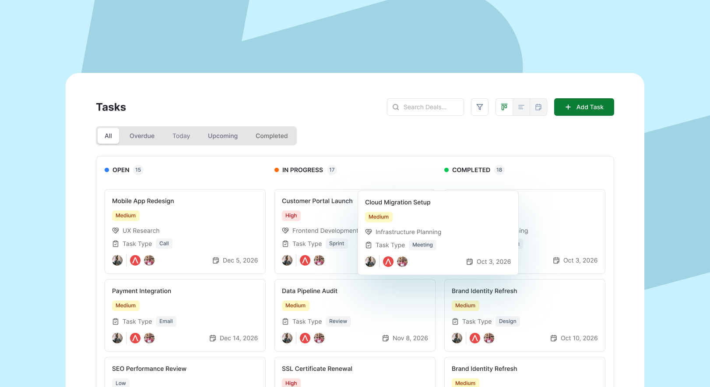710x387 pixels.
Task: Click the Search Deals input field
Action: point(425,107)
